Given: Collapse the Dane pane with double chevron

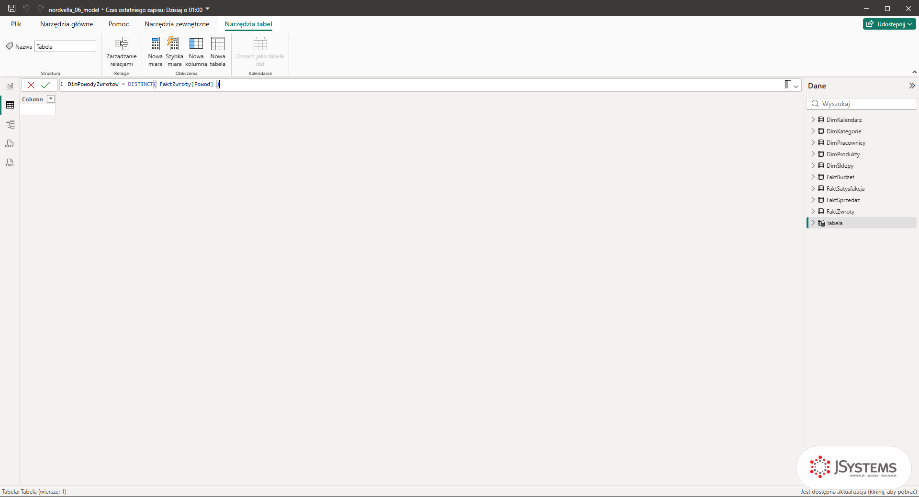Looking at the screenshot, I should pyautogui.click(x=912, y=86).
